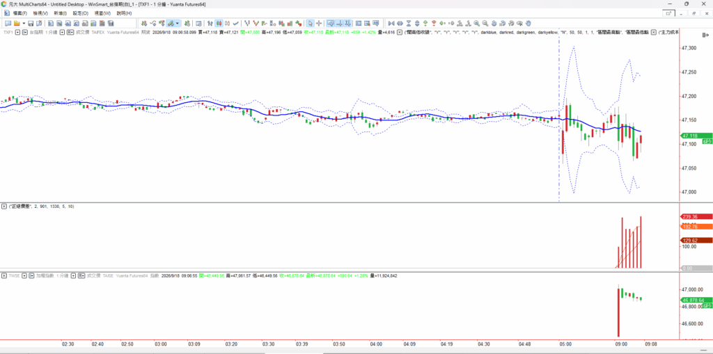The height and width of the screenshot is (354, 713).
Task: Click the green 47,118 price label
Action: [x=696, y=136]
